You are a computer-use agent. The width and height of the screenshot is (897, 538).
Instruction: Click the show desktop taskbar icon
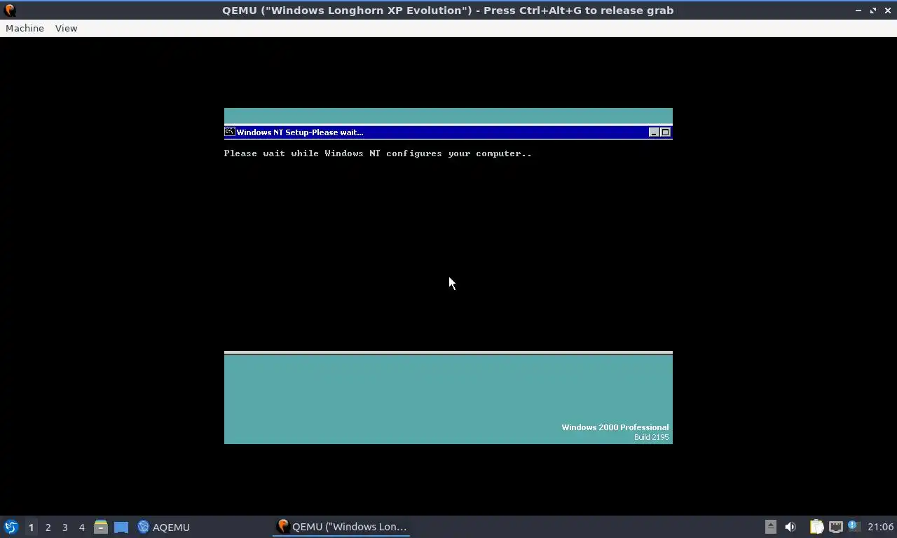point(121,527)
